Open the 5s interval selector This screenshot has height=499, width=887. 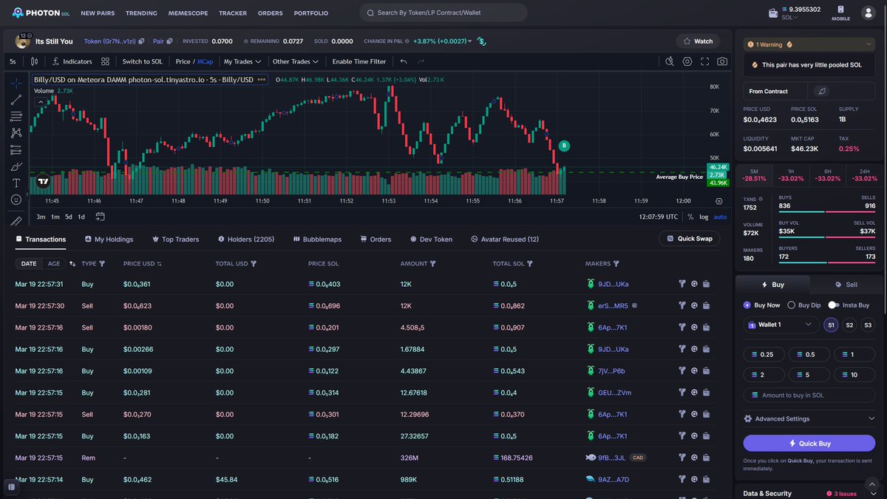(13, 61)
